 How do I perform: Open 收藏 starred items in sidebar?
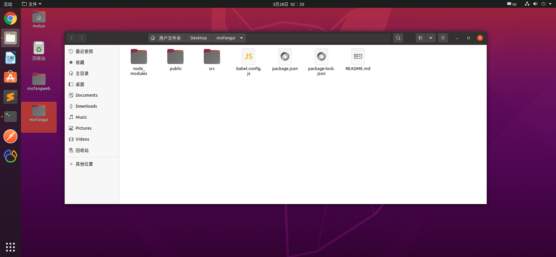(92, 63)
